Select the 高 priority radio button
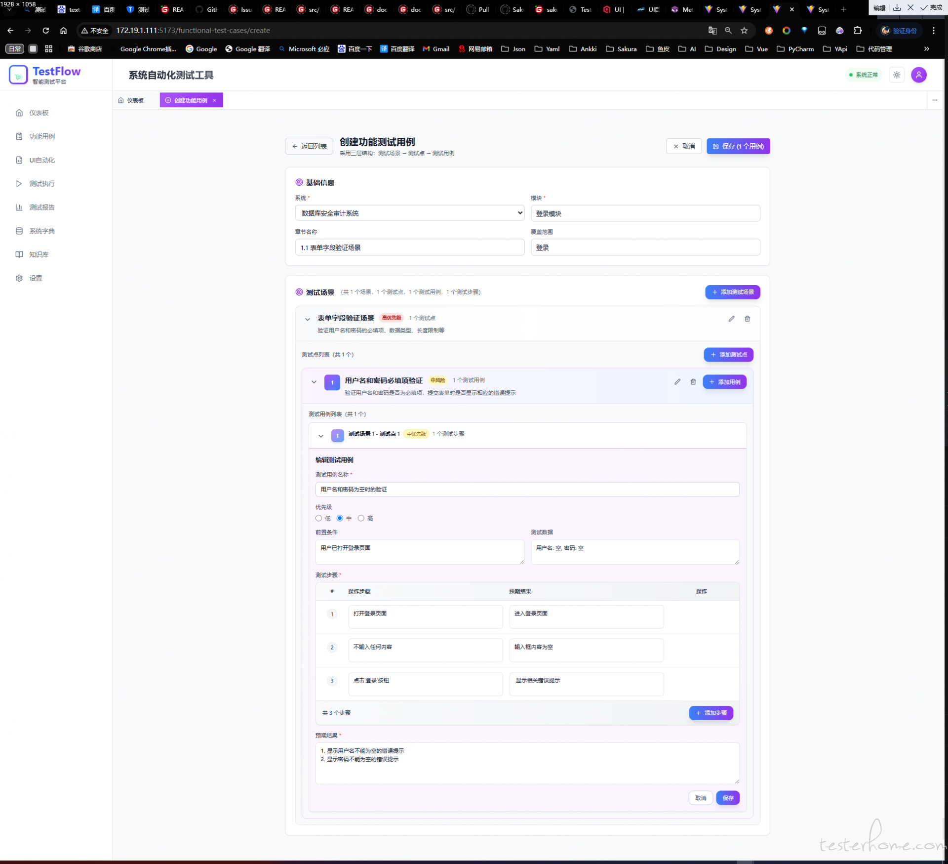Image resolution: width=948 pixels, height=864 pixels. [361, 518]
